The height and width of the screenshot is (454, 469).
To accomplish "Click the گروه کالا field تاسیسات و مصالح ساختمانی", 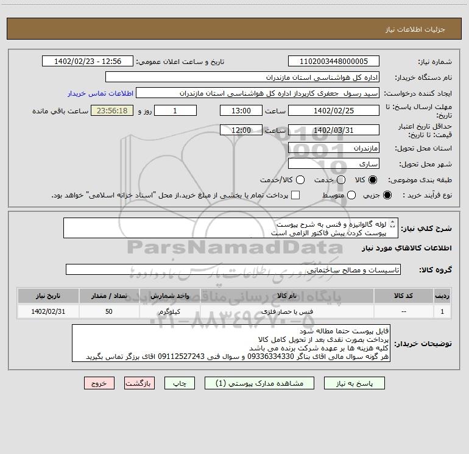I will pos(233,269).
